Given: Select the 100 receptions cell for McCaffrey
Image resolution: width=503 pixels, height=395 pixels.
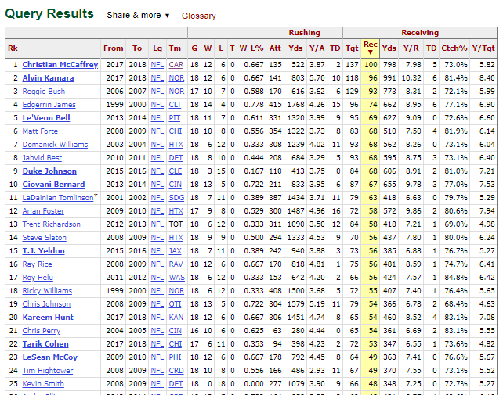Looking at the screenshot, I should click(x=371, y=65).
